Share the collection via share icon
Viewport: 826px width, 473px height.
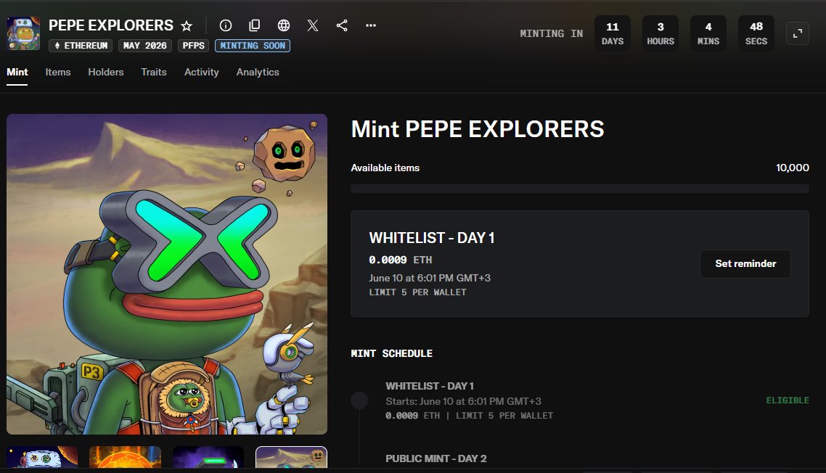pos(342,25)
